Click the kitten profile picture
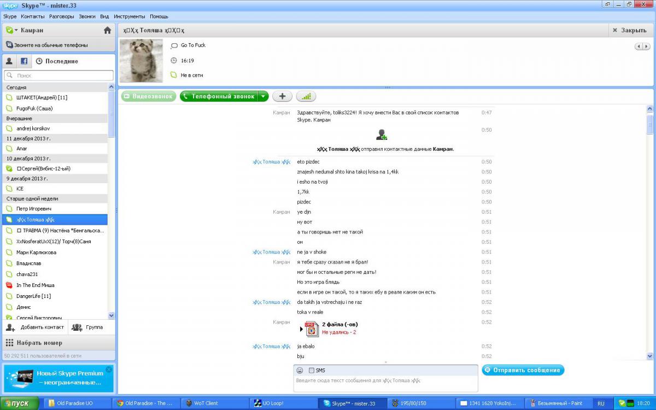The width and height of the screenshot is (656, 410). (x=141, y=60)
